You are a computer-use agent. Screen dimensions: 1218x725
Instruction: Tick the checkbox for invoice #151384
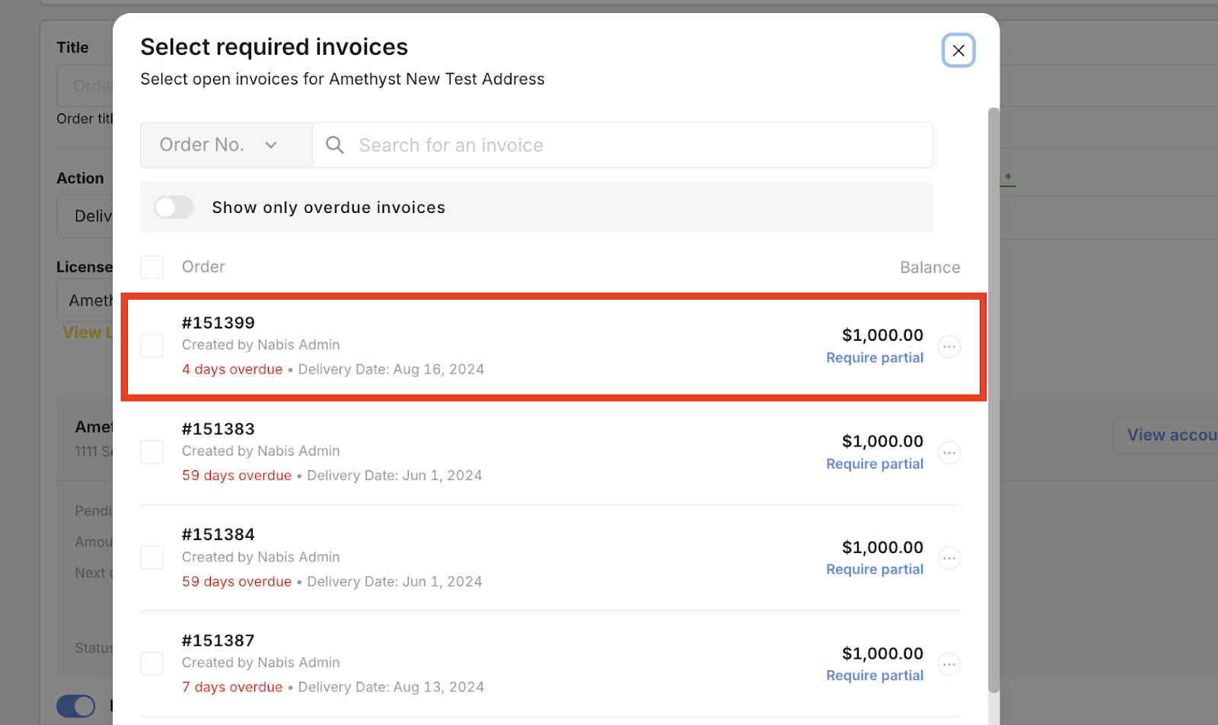pyautogui.click(x=151, y=557)
